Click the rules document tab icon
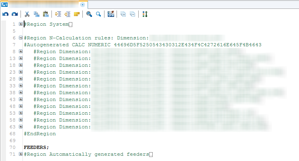This screenshot has height=161, width=299. coord(4,4)
